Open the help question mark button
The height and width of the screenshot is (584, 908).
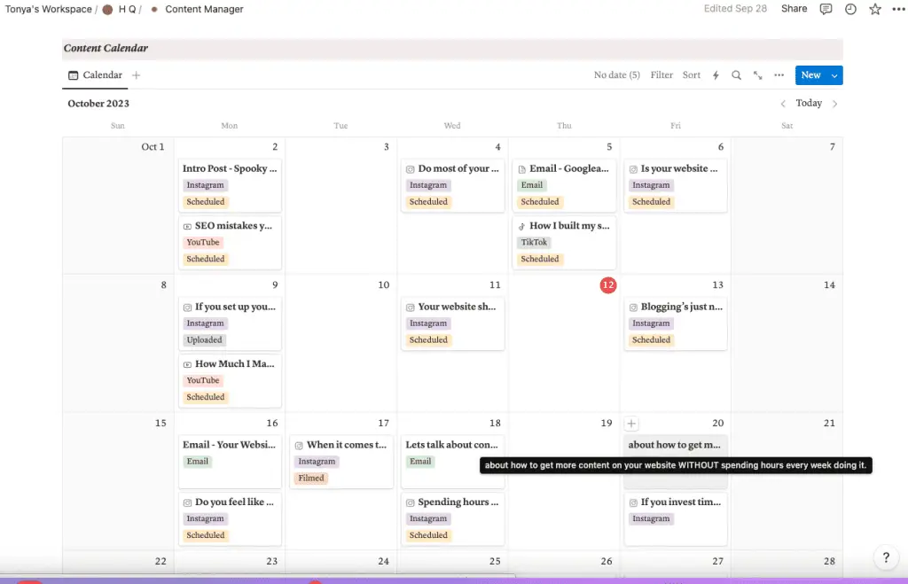pos(886,557)
